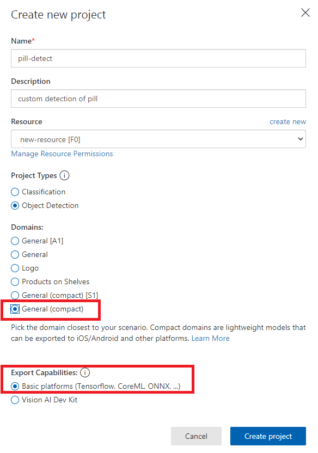Select the Classification project type
318x453 pixels.
[15, 192]
